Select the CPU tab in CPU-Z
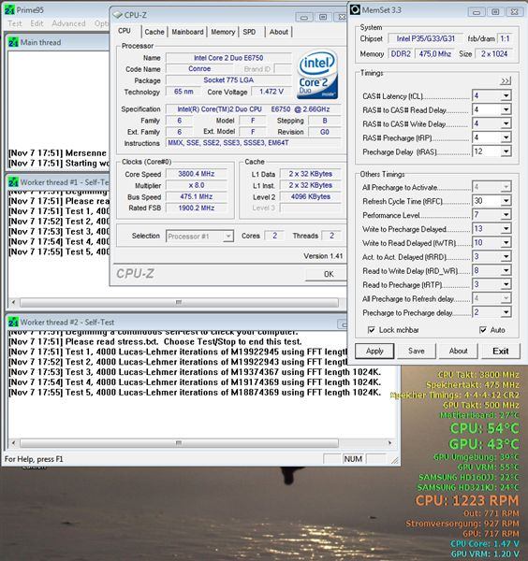This screenshot has height=561, width=528. 125,31
